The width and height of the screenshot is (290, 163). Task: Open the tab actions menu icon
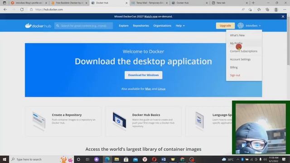(x=5, y=3)
